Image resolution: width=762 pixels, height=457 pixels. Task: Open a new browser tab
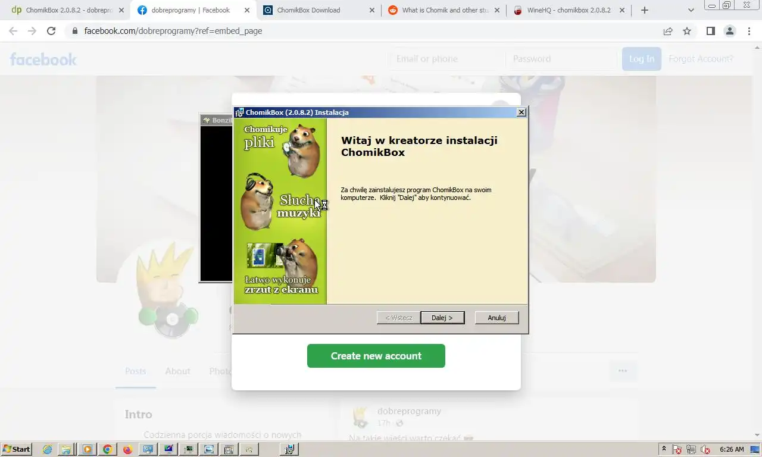[645, 10]
